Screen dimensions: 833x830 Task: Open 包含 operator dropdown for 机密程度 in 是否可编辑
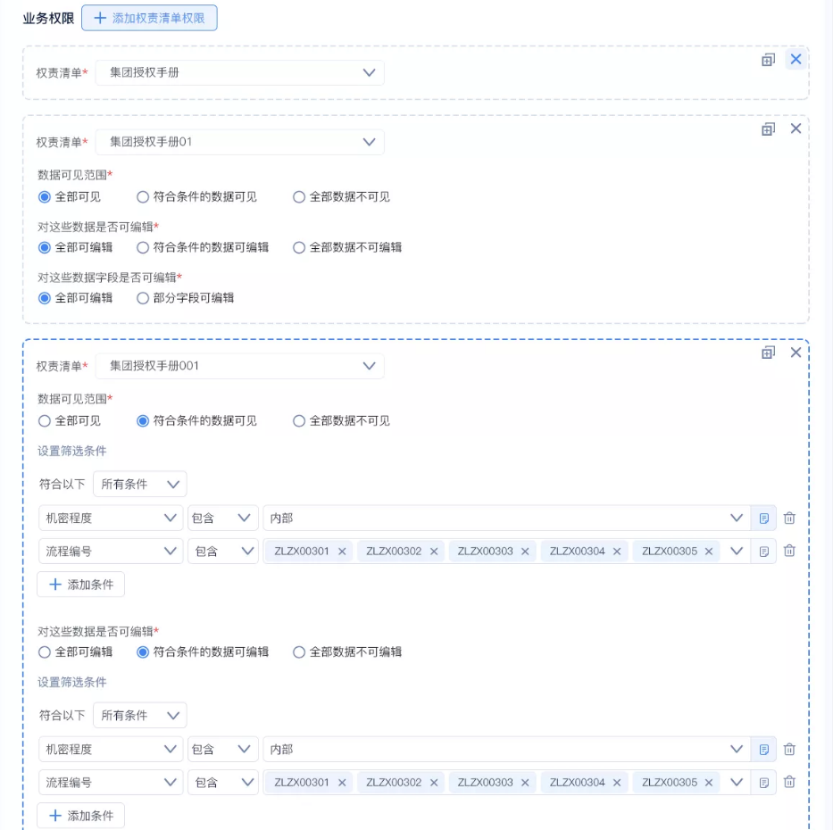tap(222, 750)
